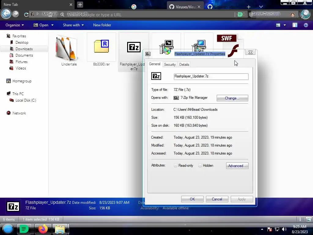The height and width of the screenshot is (235, 313).
Task: Change the view using the view icon
Action: tap(278, 25)
